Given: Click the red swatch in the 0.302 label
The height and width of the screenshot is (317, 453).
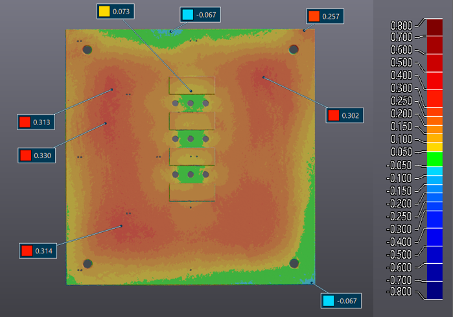Looking at the screenshot, I should pos(333,115).
